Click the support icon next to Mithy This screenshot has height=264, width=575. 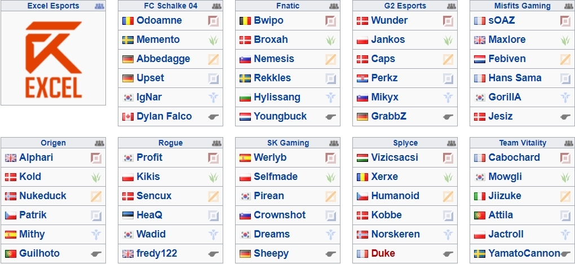pos(96,234)
